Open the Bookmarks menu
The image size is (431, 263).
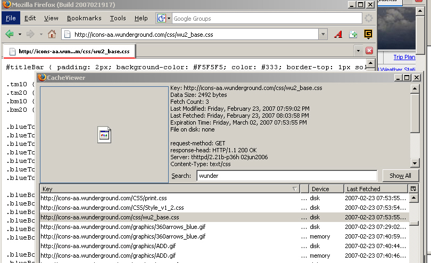(x=84, y=18)
